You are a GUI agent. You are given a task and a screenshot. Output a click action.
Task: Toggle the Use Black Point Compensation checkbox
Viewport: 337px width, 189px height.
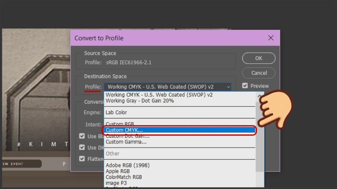tap(82, 136)
